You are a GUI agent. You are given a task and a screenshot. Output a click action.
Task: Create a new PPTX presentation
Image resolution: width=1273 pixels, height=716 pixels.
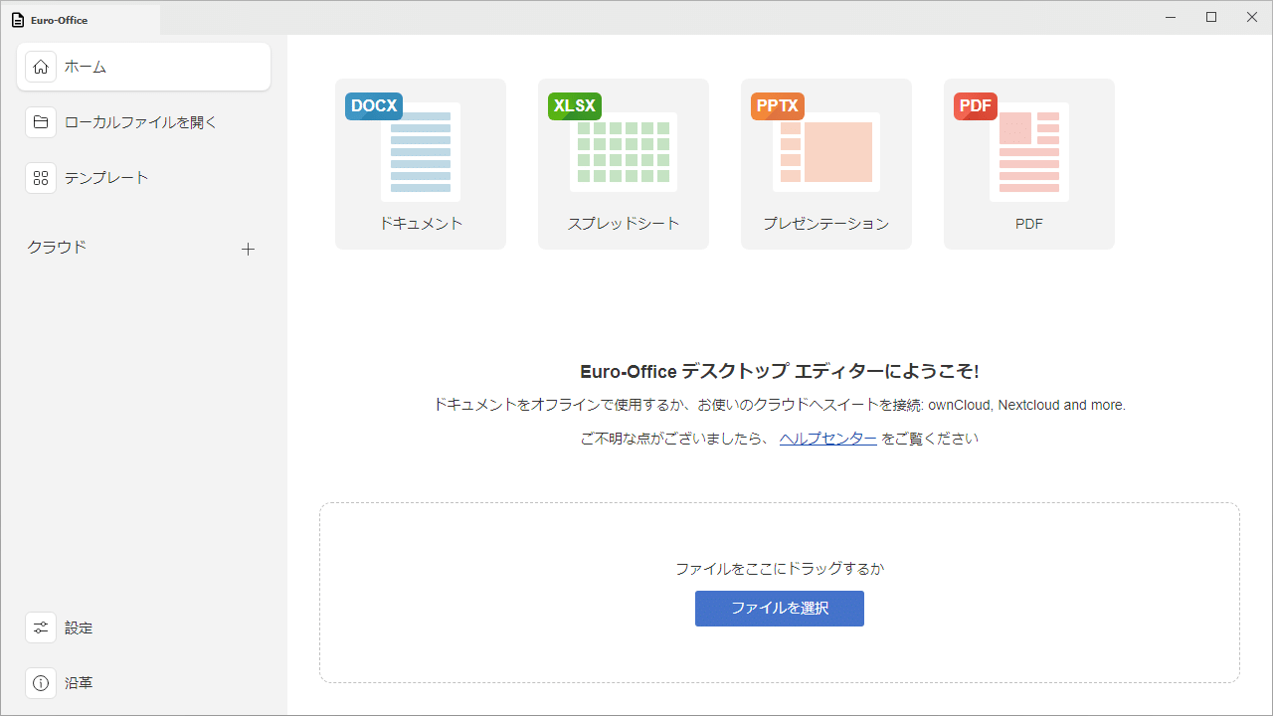coord(826,164)
